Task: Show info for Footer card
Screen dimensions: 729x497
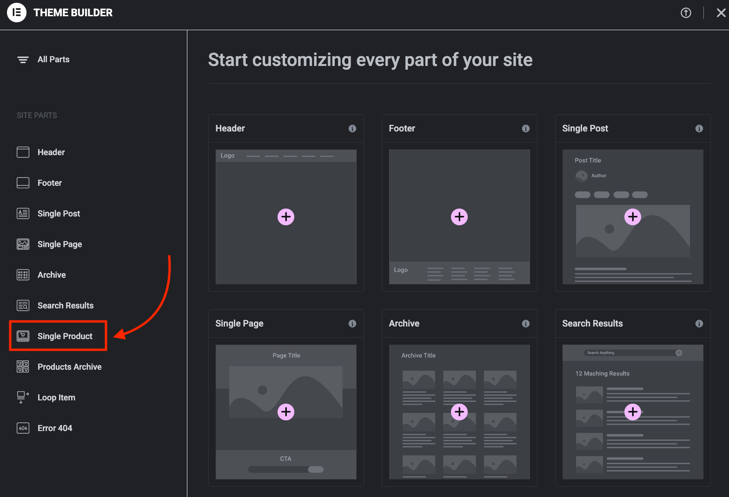Action: point(526,129)
